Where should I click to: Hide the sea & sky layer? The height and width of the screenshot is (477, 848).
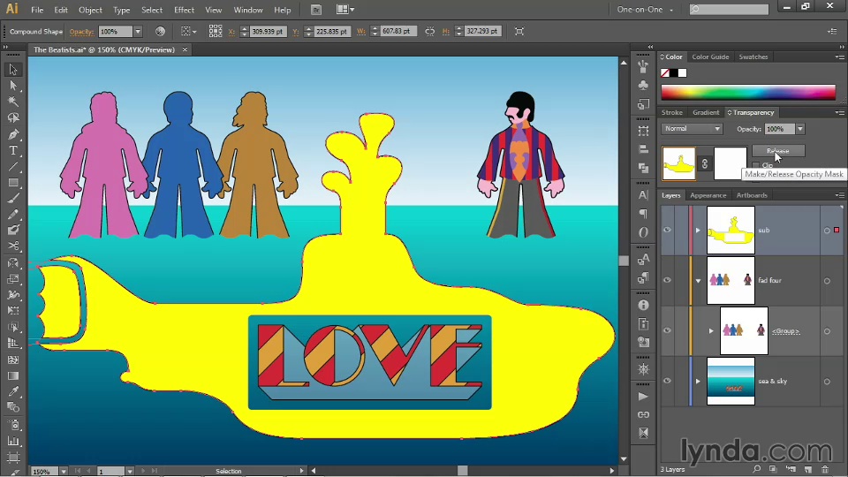coord(668,381)
